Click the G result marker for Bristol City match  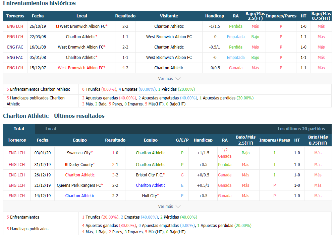click(182, 175)
